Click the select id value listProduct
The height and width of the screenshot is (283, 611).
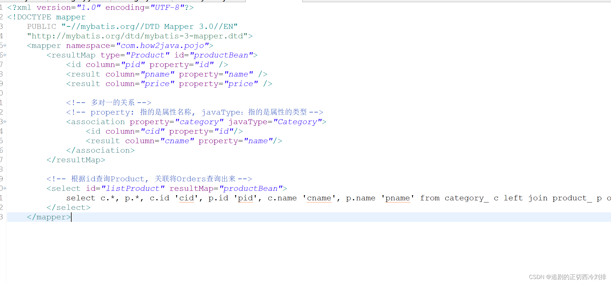pos(133,188)
